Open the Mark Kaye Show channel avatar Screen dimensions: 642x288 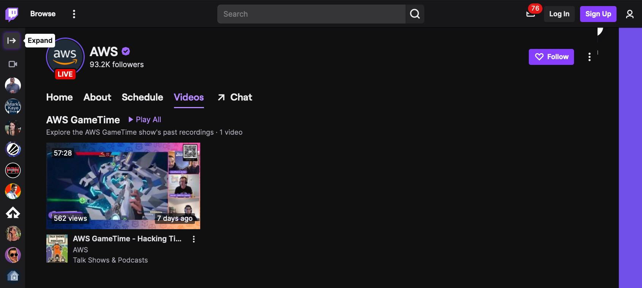coord(13,107)
